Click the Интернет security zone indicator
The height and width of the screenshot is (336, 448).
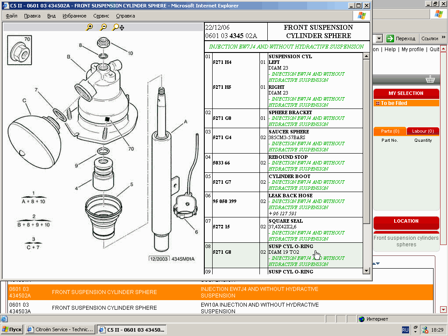pyautogui.click(x=374, y=319)
